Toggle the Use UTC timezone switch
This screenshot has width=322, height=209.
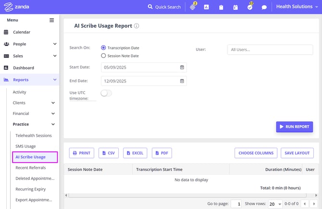pos(106,93)
